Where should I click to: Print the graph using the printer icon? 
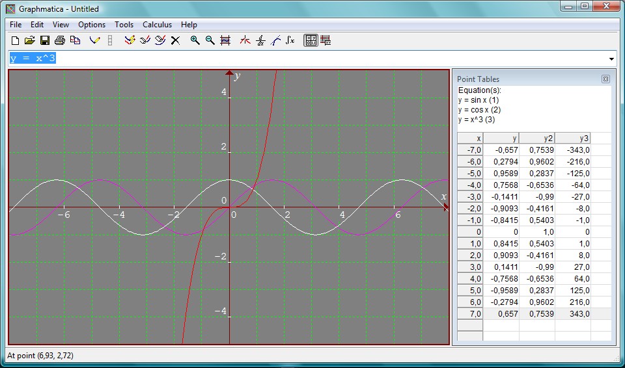click(60, 40)
